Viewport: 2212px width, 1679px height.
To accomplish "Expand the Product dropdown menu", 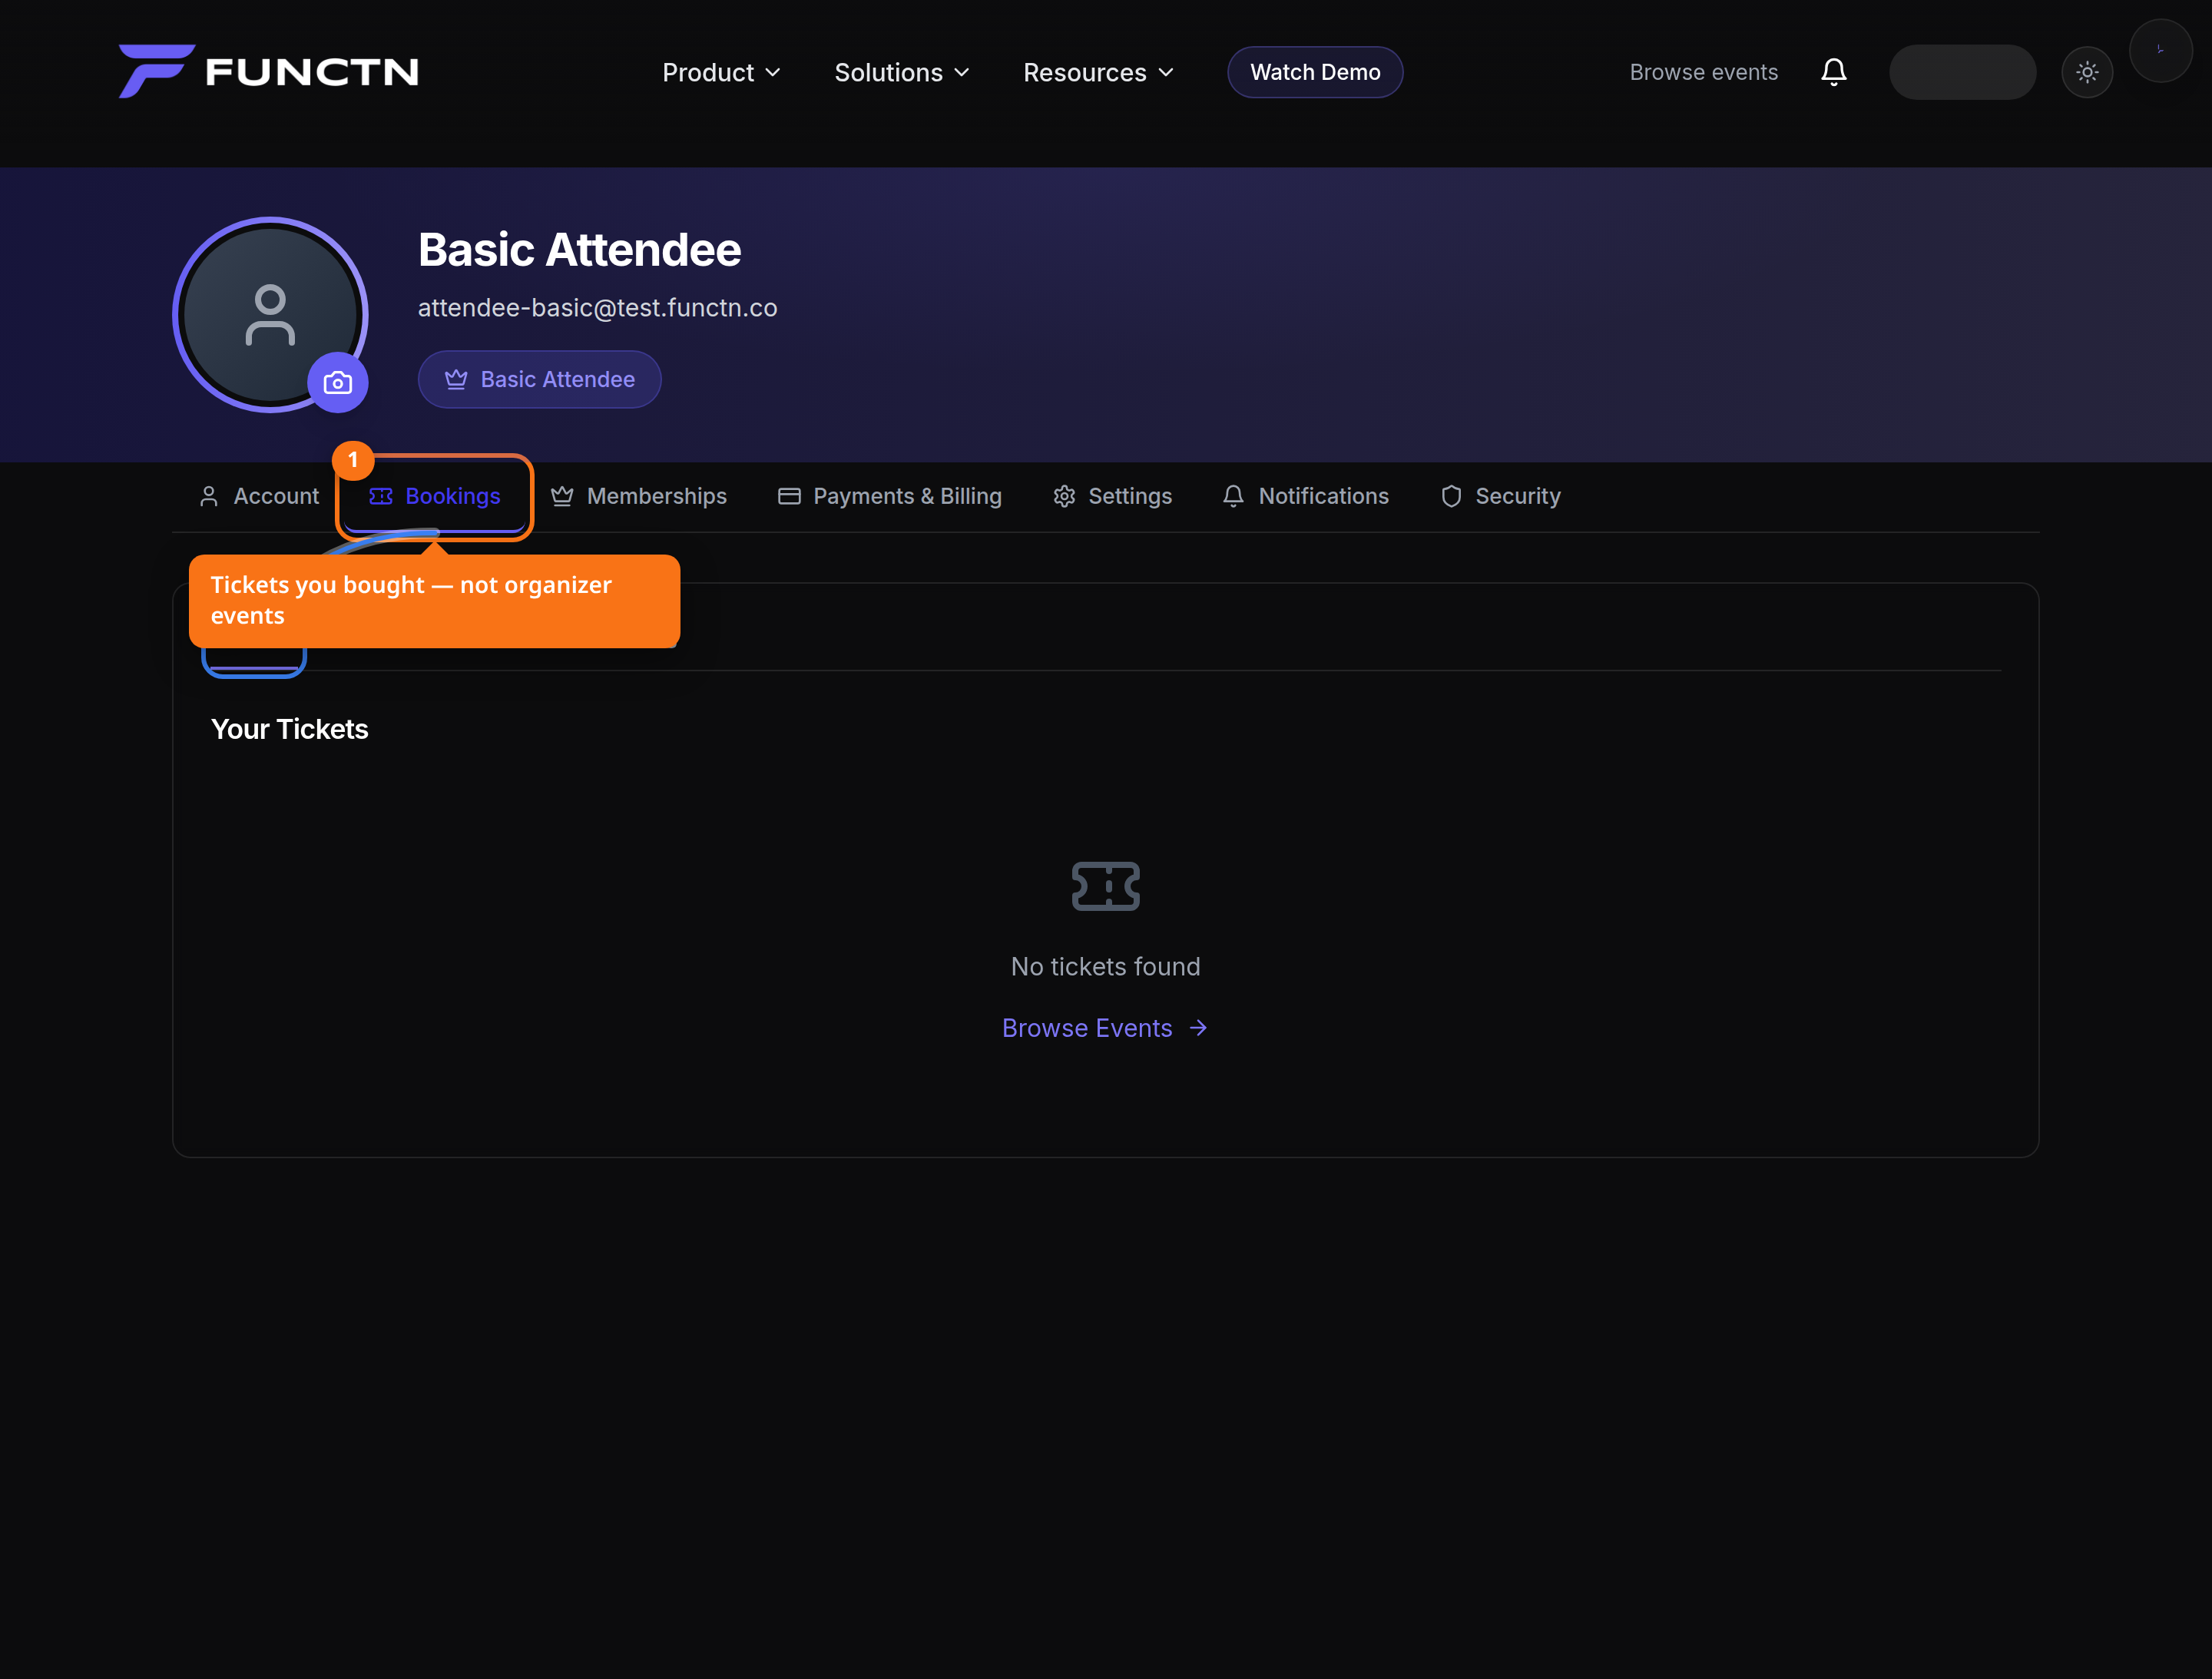I will tap(721, 72).
